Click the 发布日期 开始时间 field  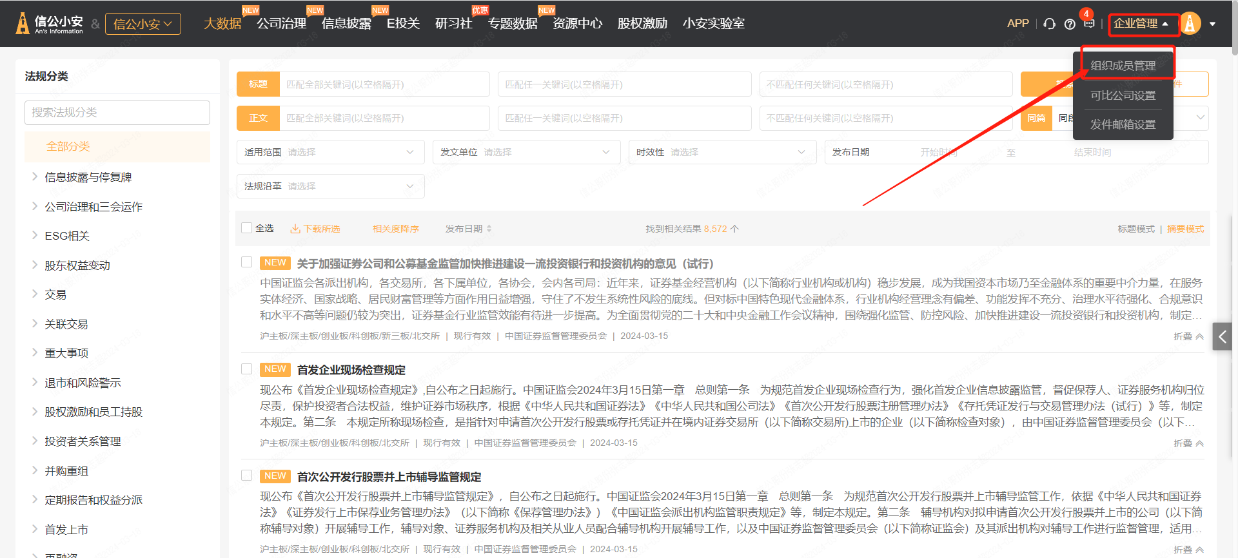pos(938,152)
